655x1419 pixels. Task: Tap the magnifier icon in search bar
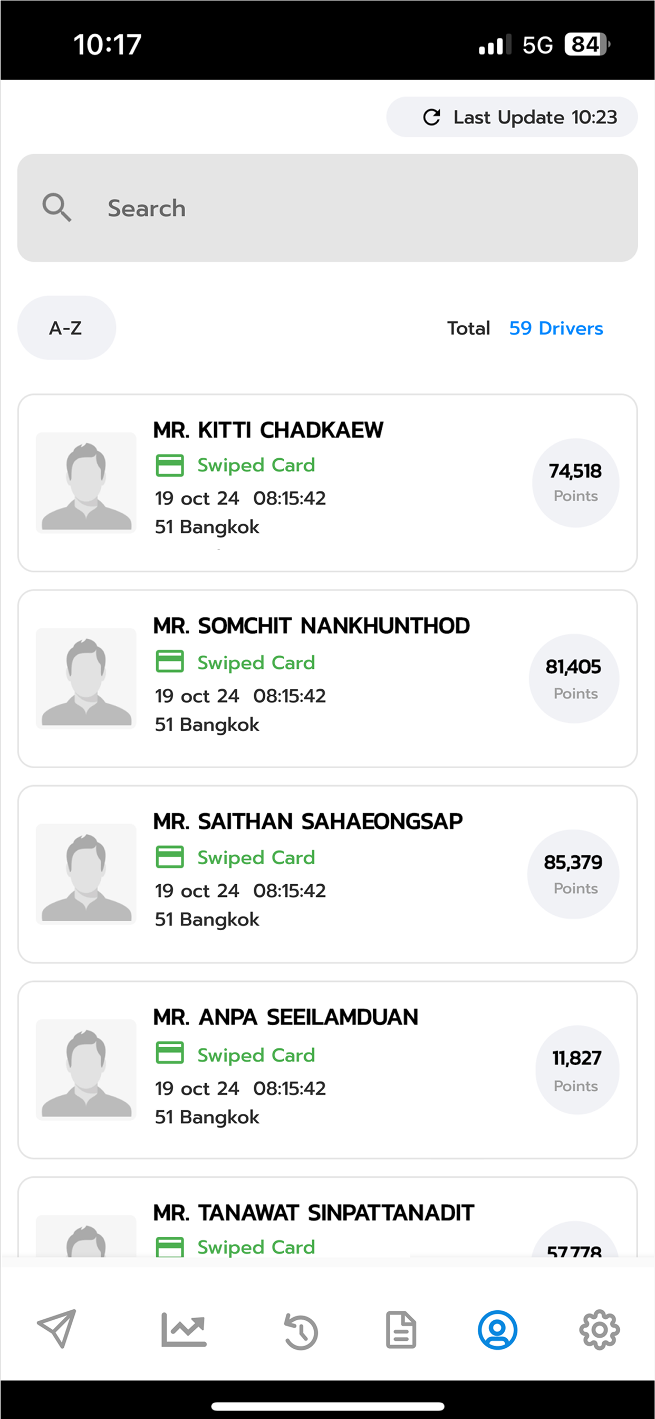click(x=57, y=207)
